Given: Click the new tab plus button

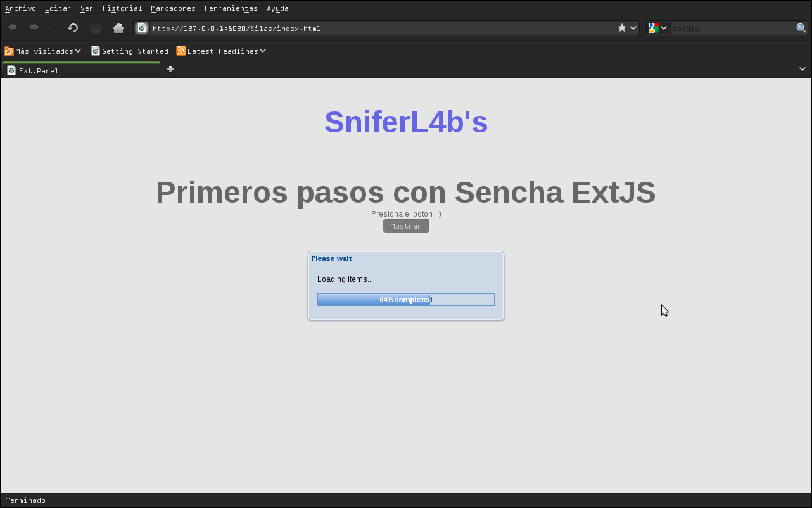Looking at the screenshot, I should pyautogui.click(x=170, y=68).
